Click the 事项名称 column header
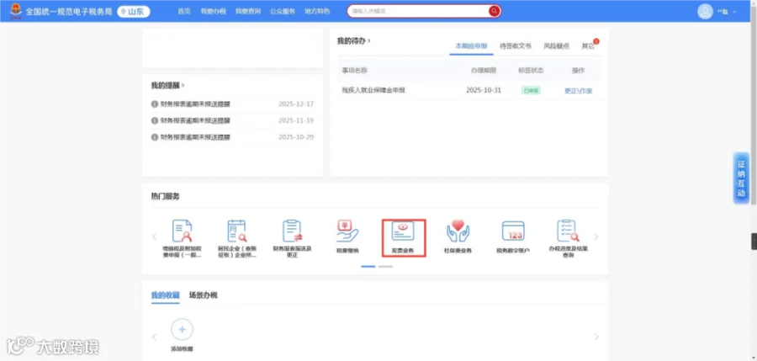 point(355,71)
